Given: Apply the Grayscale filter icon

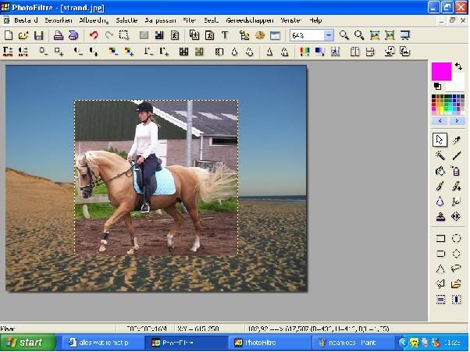Looking at the screenshot, I should [x=183, y=52].
